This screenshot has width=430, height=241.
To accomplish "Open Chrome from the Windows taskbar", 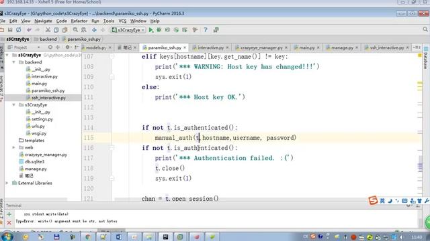I will pyautogui.click(x=88, y=237).
